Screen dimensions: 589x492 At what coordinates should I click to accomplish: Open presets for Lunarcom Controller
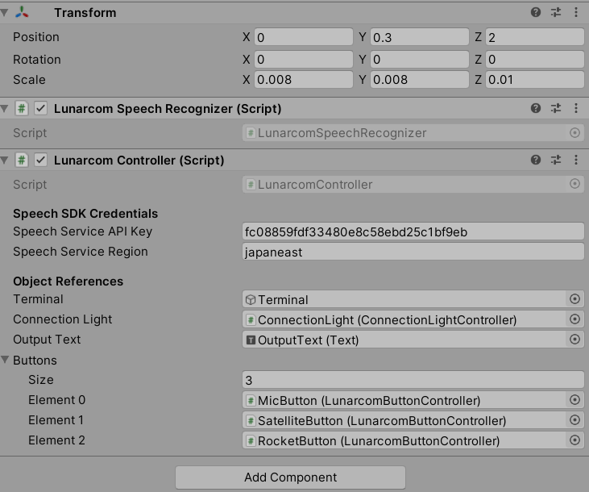coord(556,160)
